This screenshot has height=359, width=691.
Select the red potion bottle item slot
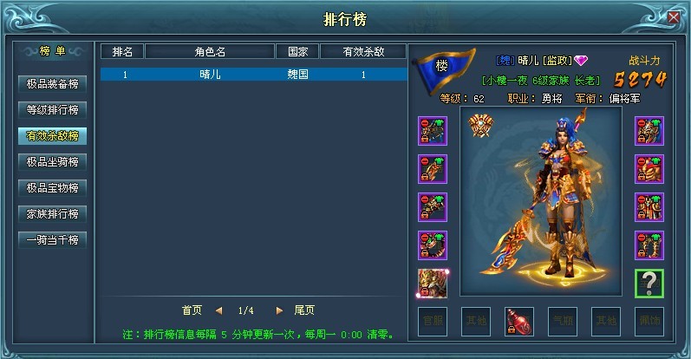point(519,322)
